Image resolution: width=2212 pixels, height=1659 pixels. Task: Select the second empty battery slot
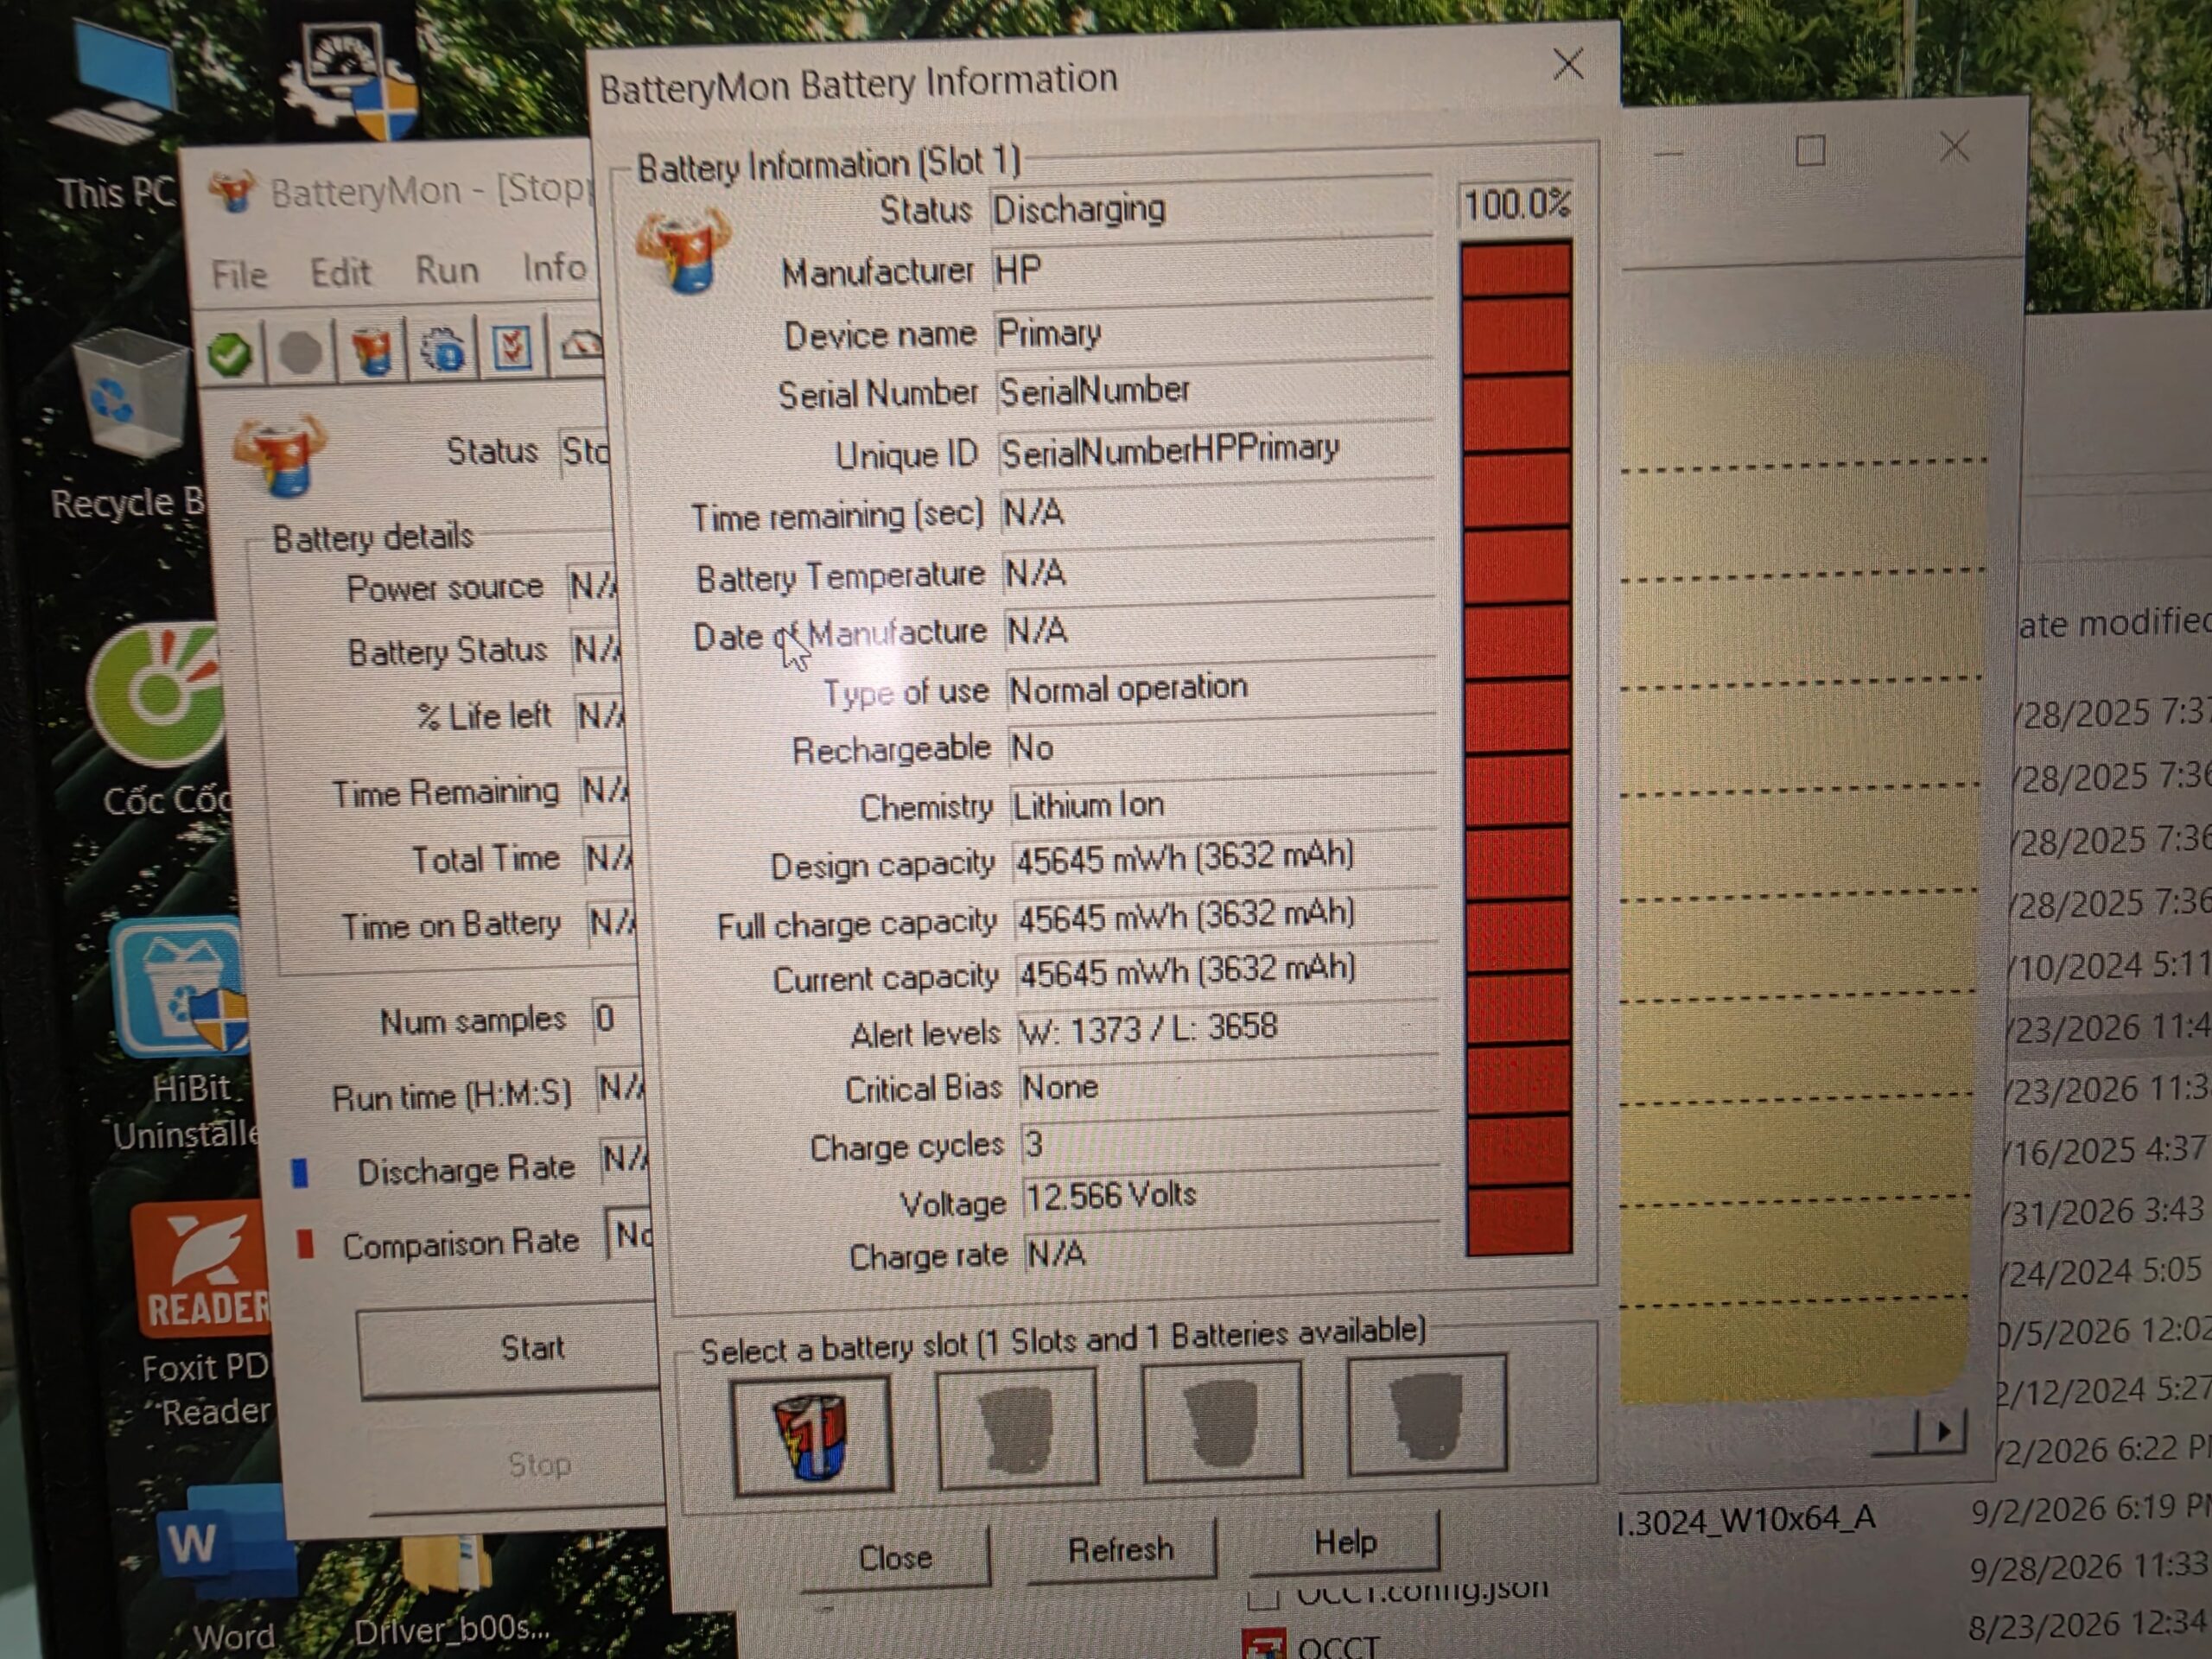pos(1018,1428)
